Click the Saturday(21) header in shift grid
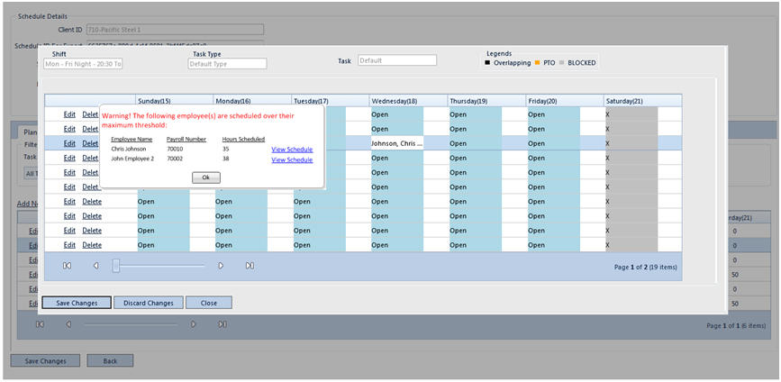The height and width of the screenshot is (382, 781). click(x=643, y=101)
